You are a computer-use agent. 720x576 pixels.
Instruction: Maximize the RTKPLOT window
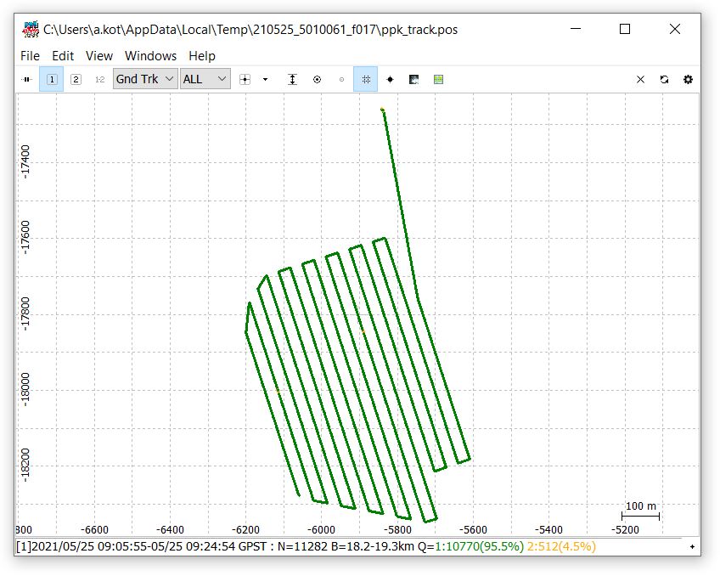coord(625,29)
